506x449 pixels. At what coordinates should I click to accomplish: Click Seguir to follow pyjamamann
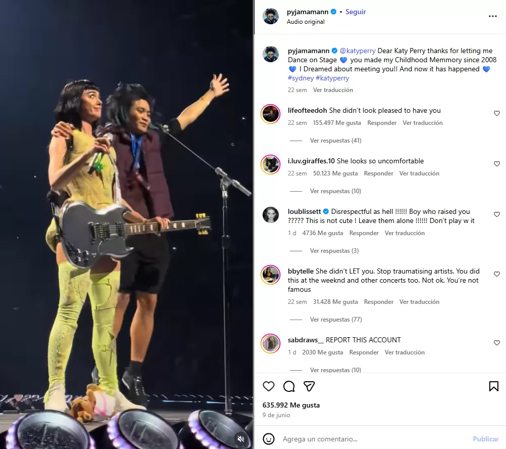[356, 12]
